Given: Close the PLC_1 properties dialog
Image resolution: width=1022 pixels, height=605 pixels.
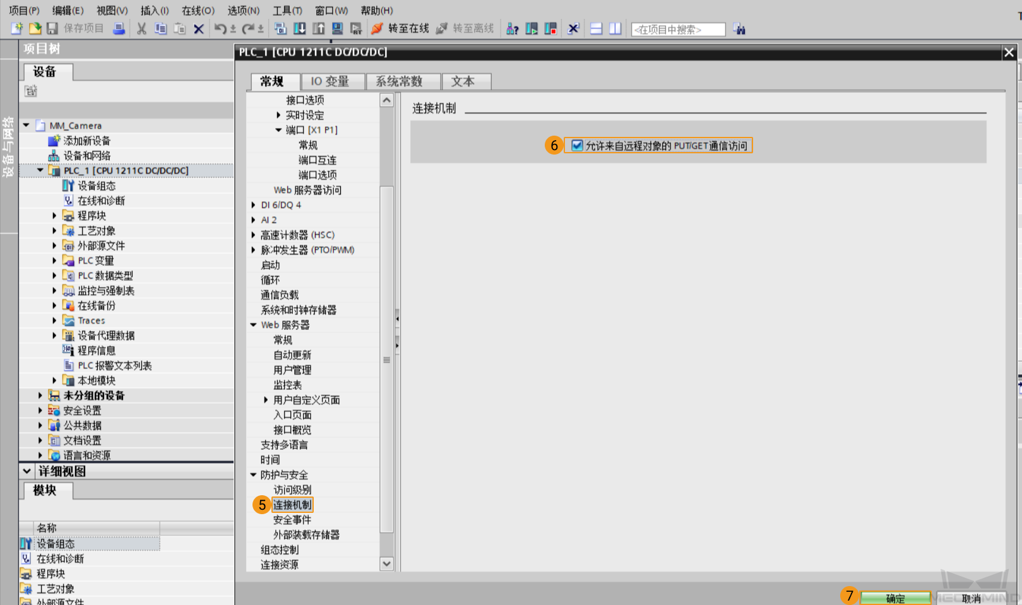Looking at the screenshot, I should pos(1009,52).
